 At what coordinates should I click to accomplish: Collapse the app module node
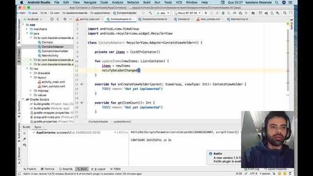click(x=23, y=25)
